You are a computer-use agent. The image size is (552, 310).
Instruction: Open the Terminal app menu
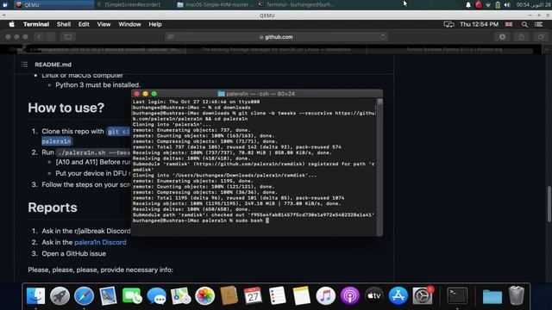tap(36, 24)
